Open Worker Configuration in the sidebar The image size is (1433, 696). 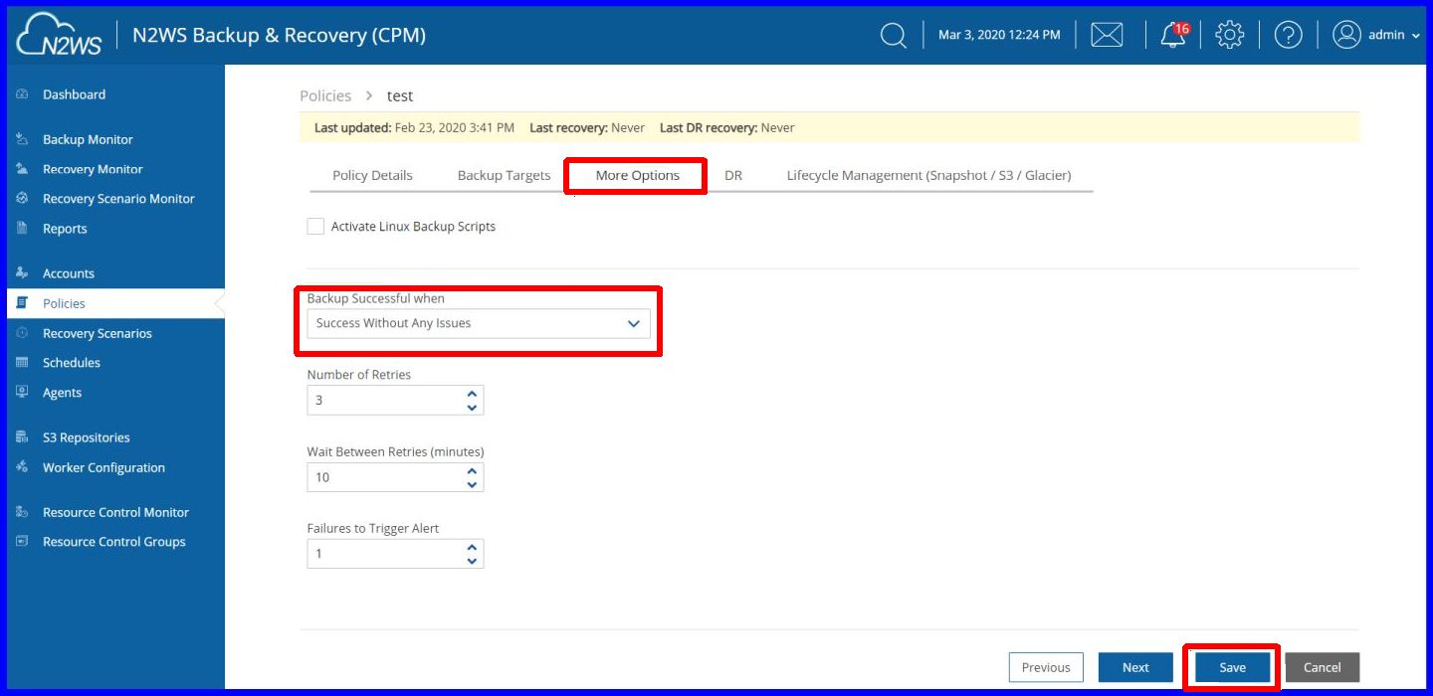(103, 467)
